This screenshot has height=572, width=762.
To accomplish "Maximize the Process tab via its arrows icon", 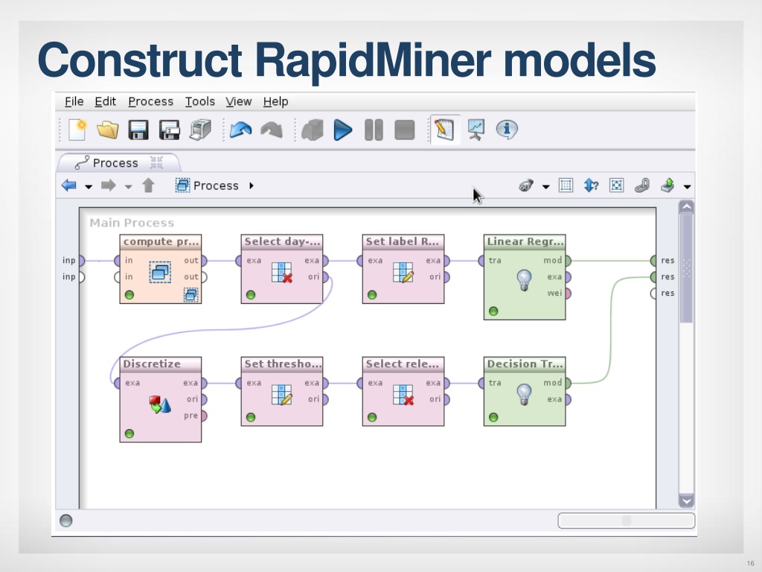I will click(156, 162).
